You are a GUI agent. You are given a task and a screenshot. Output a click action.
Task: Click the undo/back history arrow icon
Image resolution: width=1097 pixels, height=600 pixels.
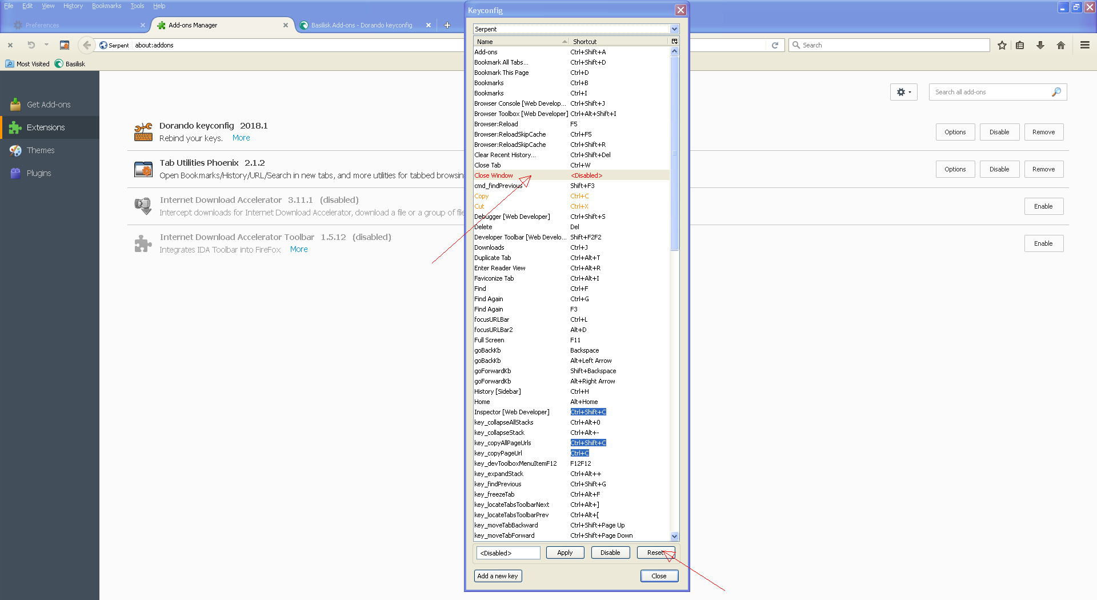(31, 45)
